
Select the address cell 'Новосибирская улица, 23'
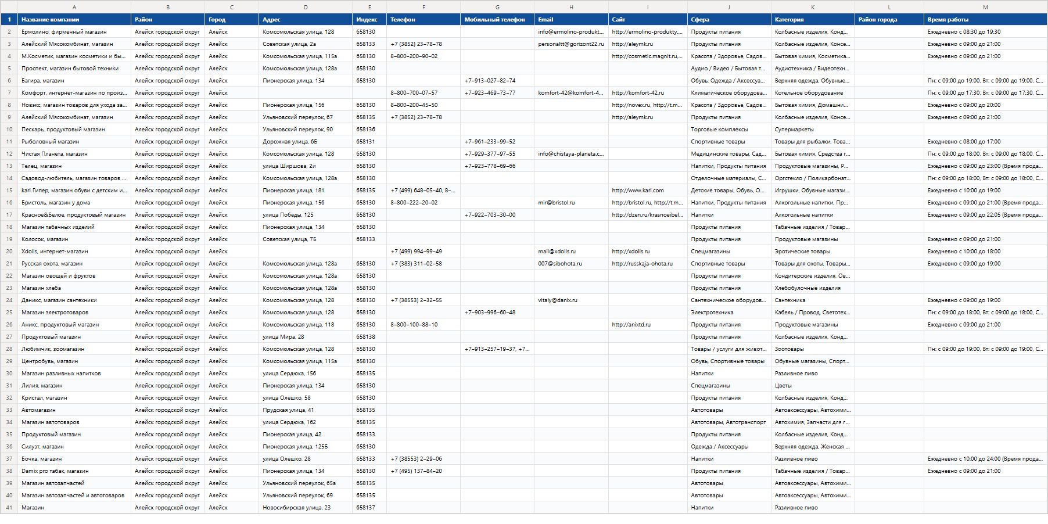point(306,508)
